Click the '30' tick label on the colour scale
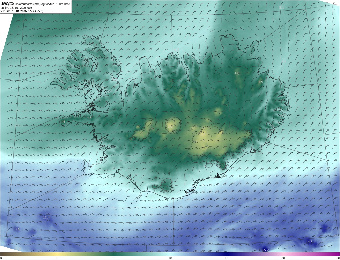The height and width of the screenshot is (260, 340). point(283,258)
